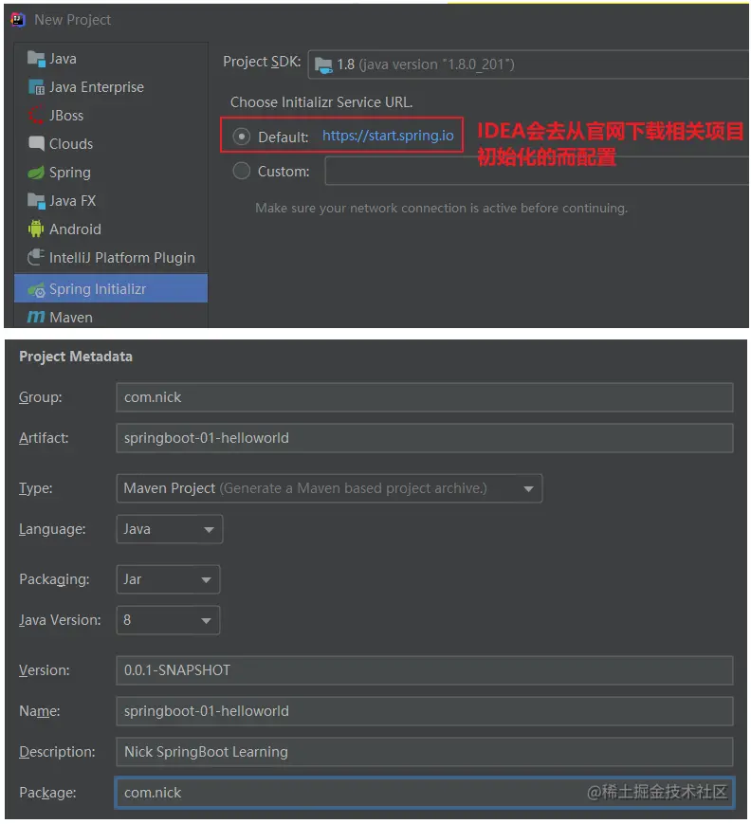The width and height of the screenshot is (751, 824).
Task: Select the Default service URL radio button
Action: pos(241,137)
